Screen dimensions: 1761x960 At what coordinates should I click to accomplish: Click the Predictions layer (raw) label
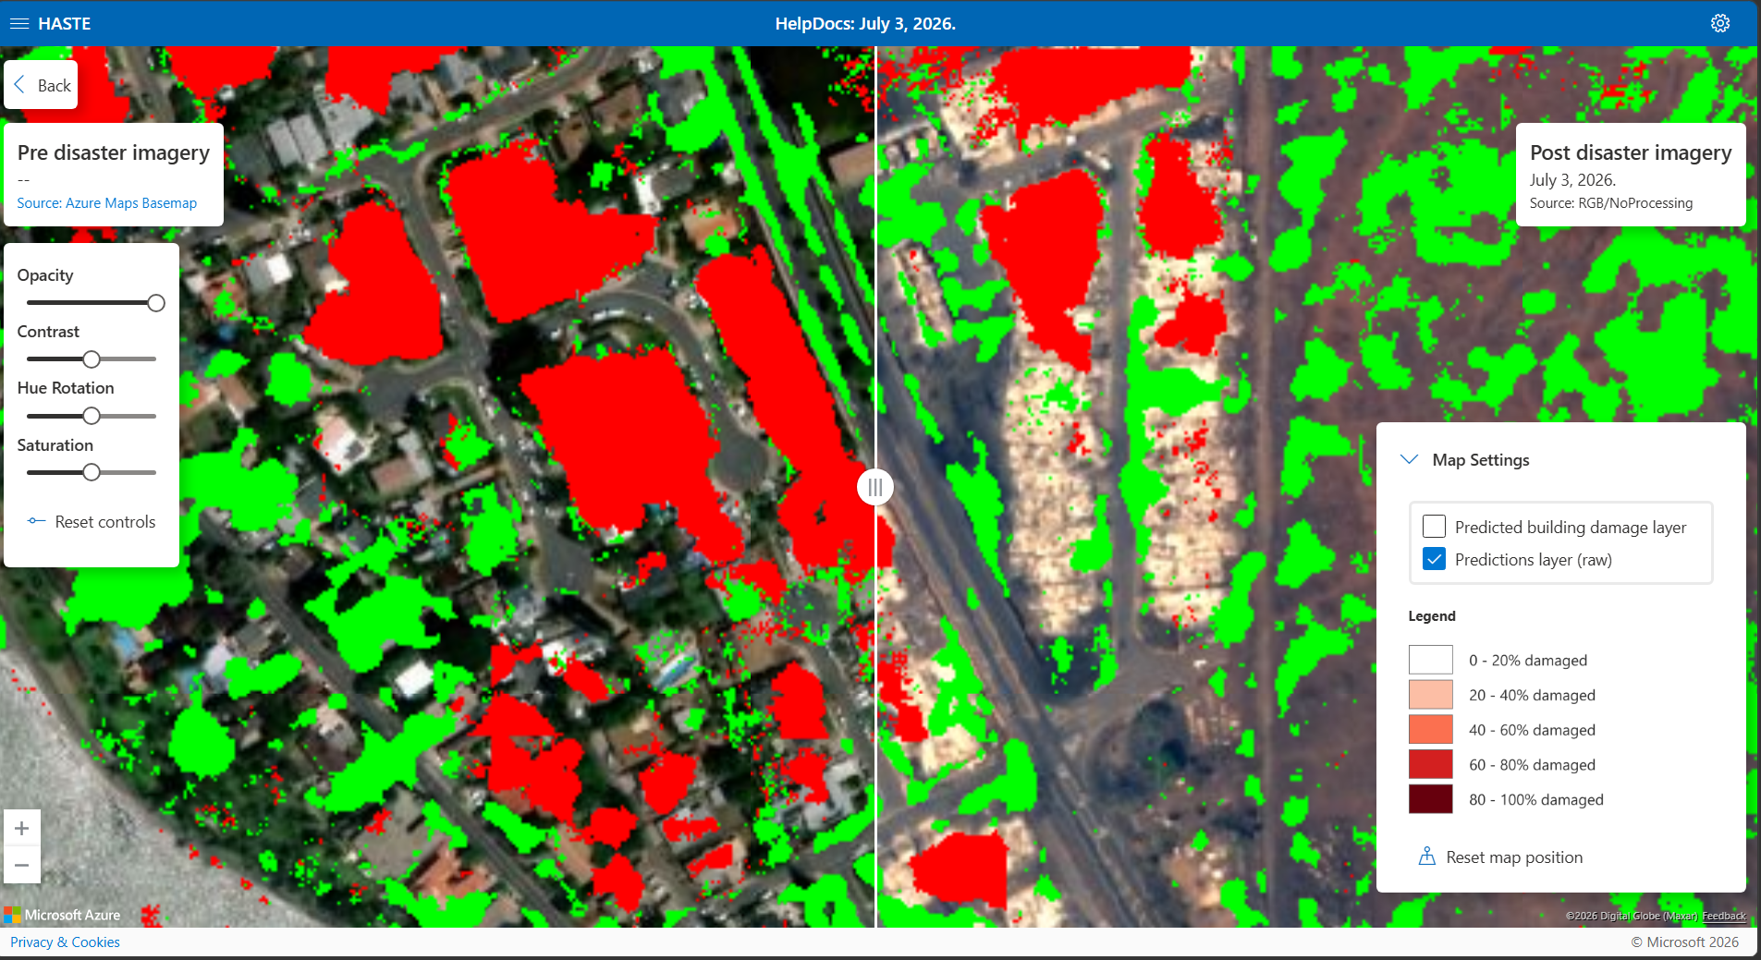(x=1534, y=560)
